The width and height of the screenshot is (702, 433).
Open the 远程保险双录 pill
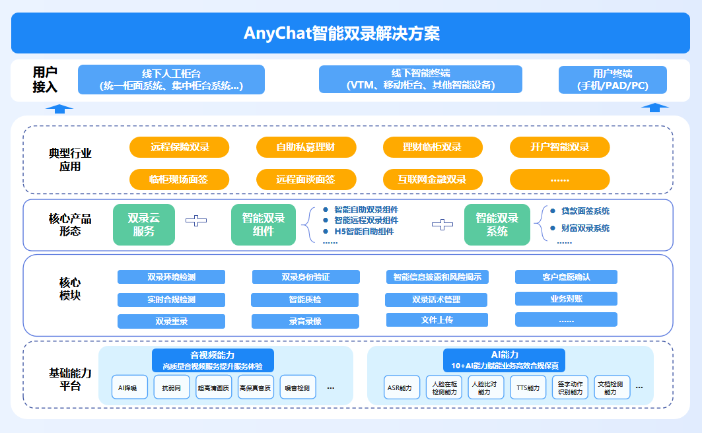point(179,147)
